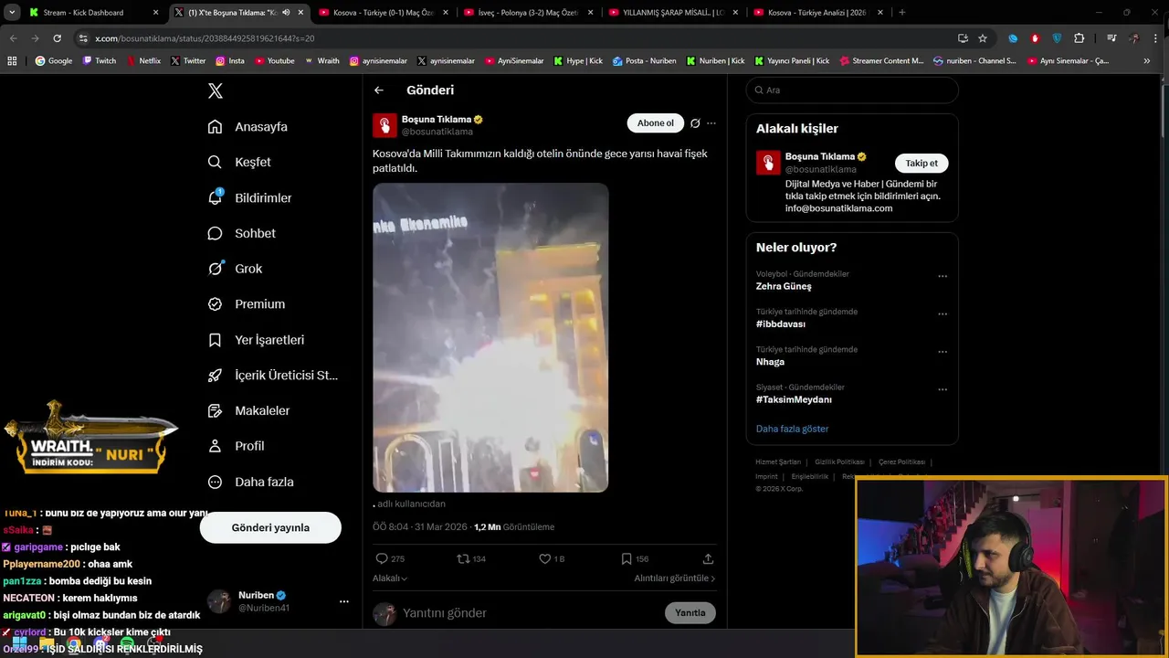This screenshot has height=658, width=1169.
Task: Open the Zehra Güneş trend
Action: [784, 287]
